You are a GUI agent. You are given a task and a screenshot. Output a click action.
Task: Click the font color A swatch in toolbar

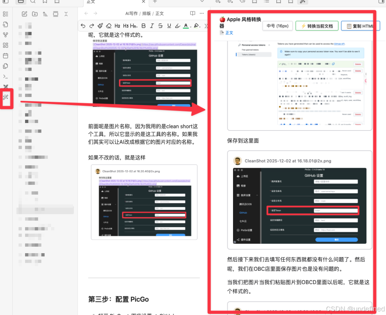pos(185,26)
